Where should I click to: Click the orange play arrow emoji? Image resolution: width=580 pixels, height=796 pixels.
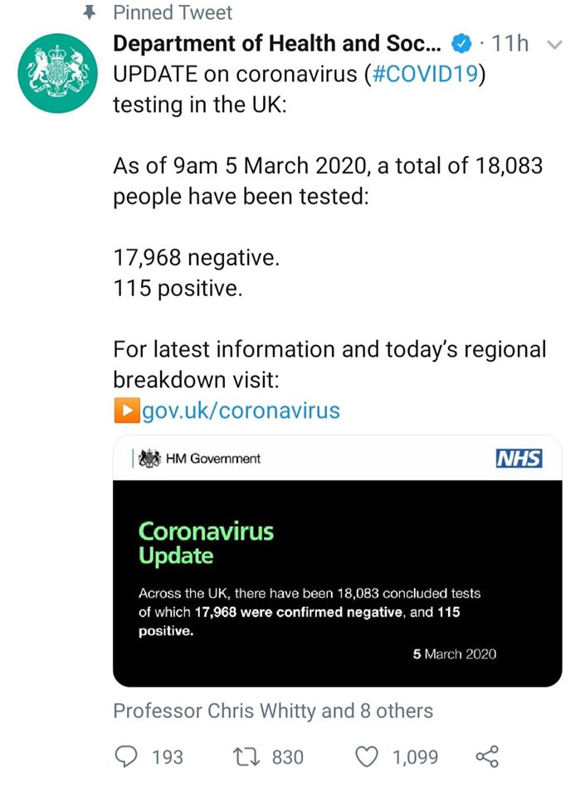(x=126, y=410)
